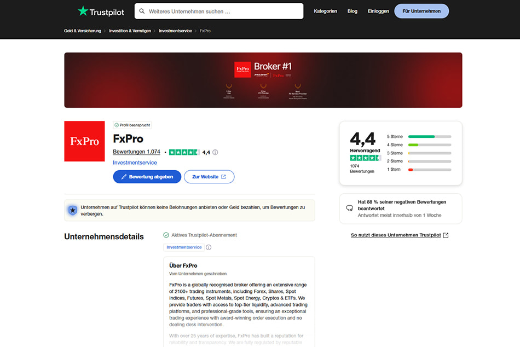Click the external link icon in Zur Website
Screen dimensions: 520x347
click(223, 177)
